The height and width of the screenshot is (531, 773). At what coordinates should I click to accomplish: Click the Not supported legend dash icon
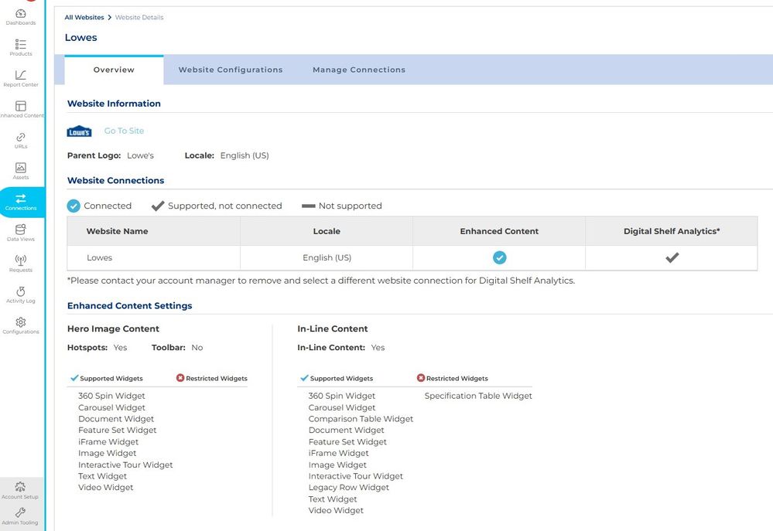coord(309,206)
